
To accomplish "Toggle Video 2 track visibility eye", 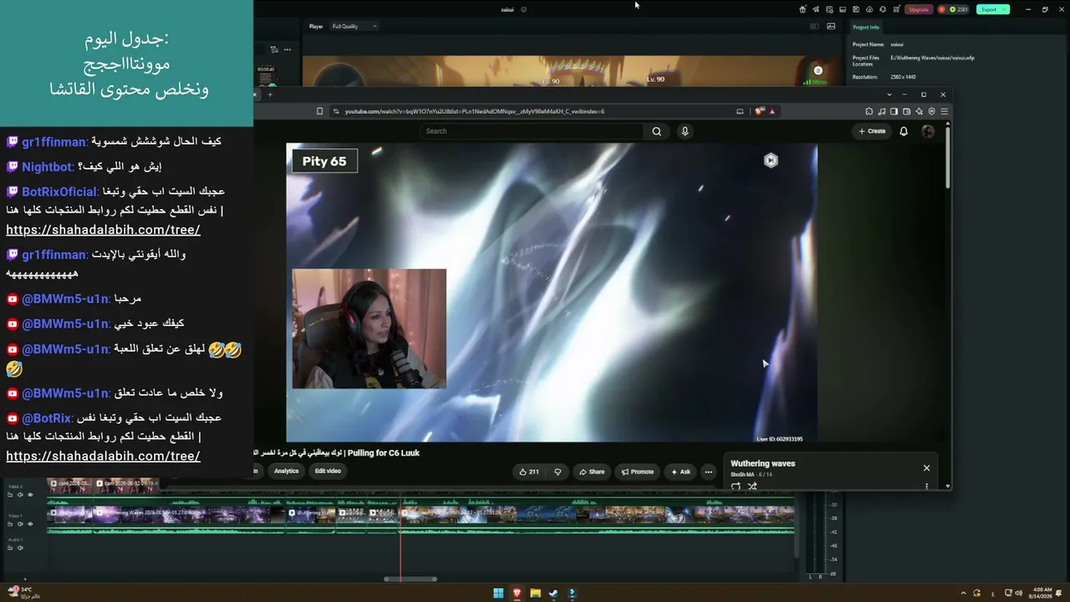I will [30, 494].
